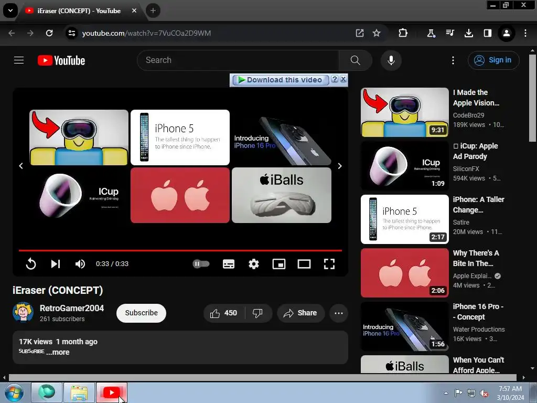Screen dimensions: 537x403
Task: Click the Sign in button
Action: pyautogui.click(x=493, y=60)
